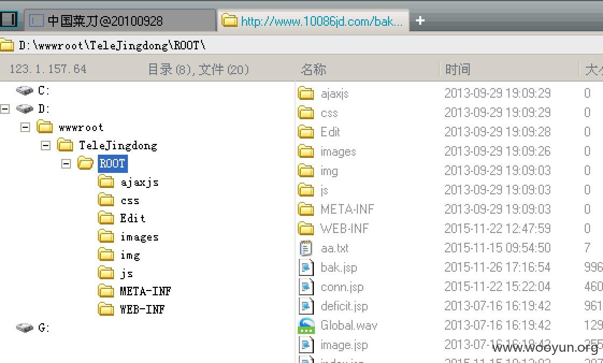Collapse the TeleJingdong folder node
Image resolution: width=603 pixels, height=363 pixels.
45,146
